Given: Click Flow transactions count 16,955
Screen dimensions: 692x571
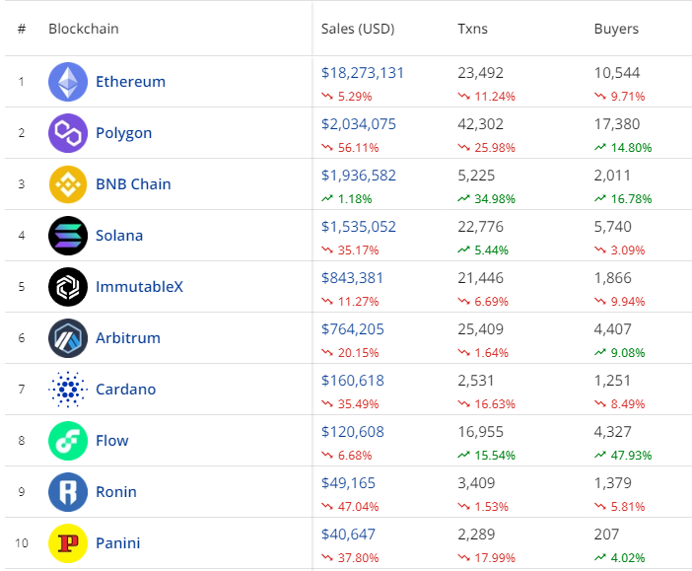Looking at the screenshot, I should (481, 431).
